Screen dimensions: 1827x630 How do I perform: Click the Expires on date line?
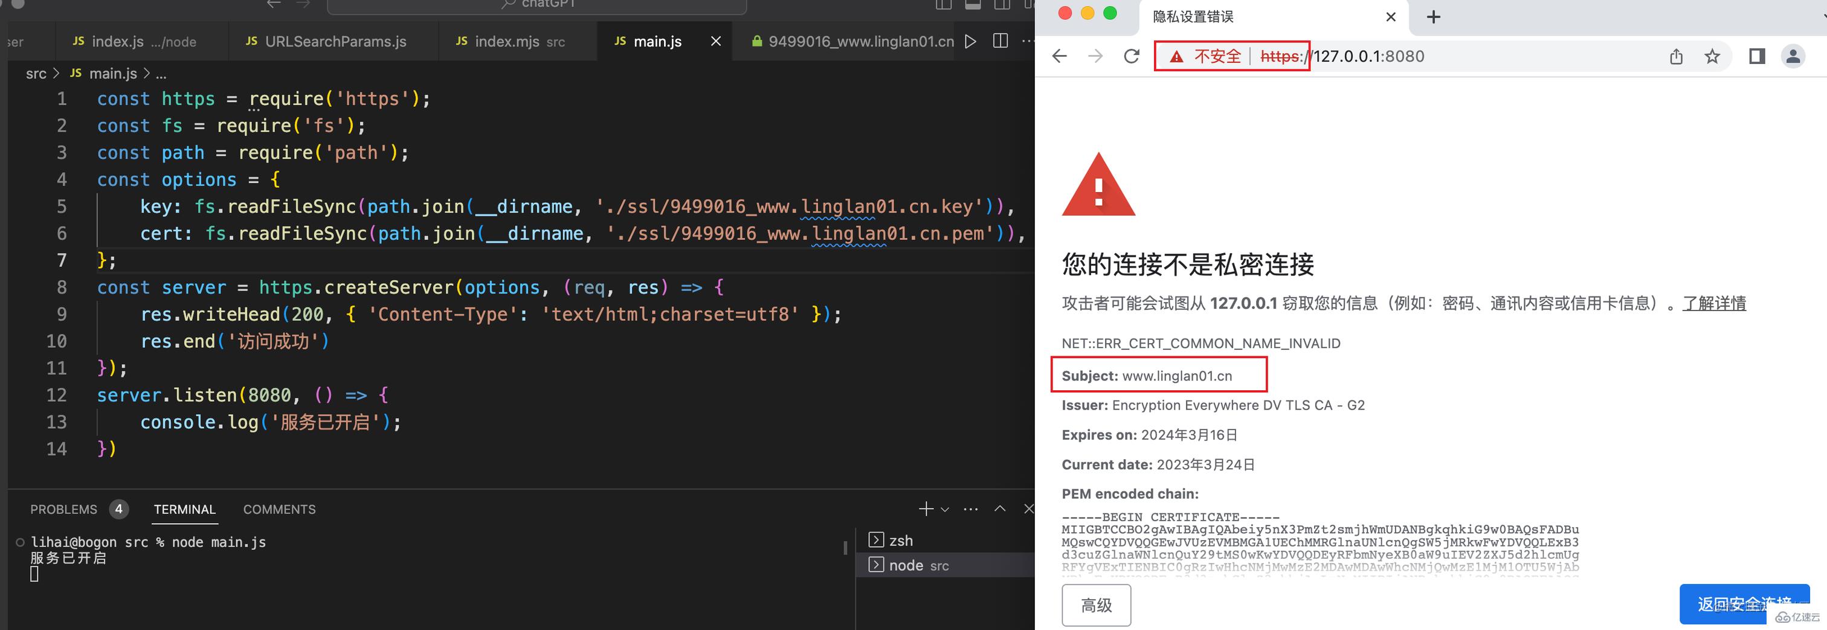[1149, 435]
